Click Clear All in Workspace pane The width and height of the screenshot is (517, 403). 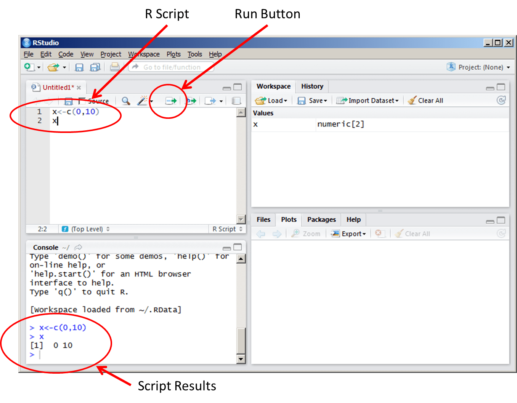tap(425, 101)
